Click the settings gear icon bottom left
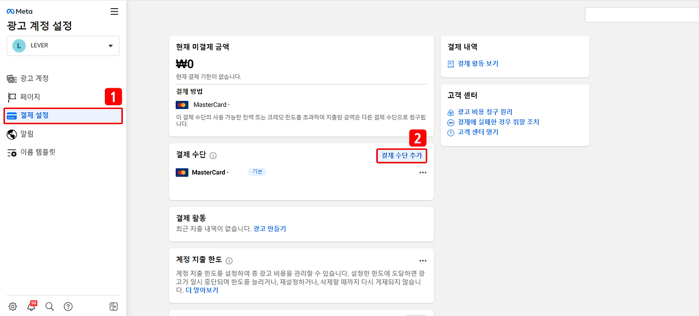 pyautogui.click(x=13, y=306)
